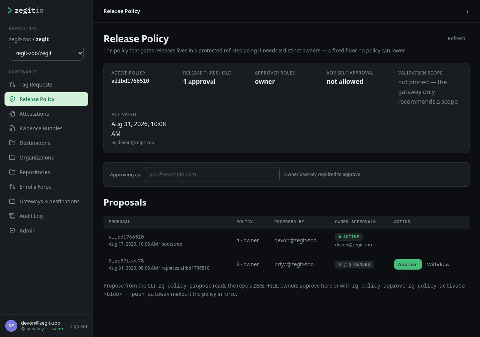Screen dimensions: 480x337
Task: Withdraw proposal 0fae57fcec78
Action: pyautogui.click(x=438, y=264)
